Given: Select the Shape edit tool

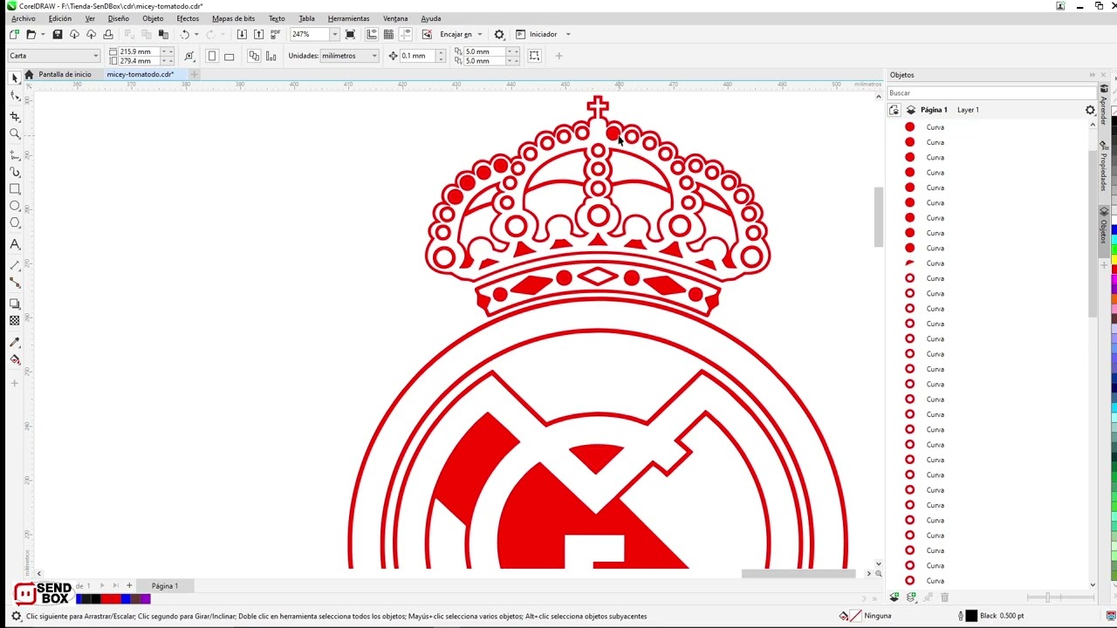Looking at the screenshot, I should click(15, 96).
